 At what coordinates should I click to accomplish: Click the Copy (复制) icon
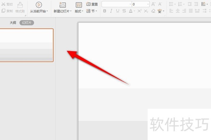coord(3,11)
